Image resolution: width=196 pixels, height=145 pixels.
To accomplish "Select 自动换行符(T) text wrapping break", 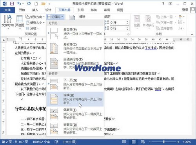I will tap(75, 63).
